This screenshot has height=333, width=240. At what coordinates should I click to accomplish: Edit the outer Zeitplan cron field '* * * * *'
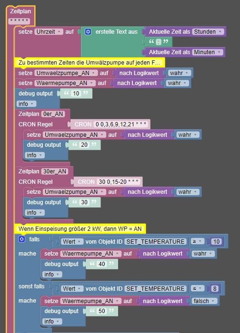pos(19,21)
